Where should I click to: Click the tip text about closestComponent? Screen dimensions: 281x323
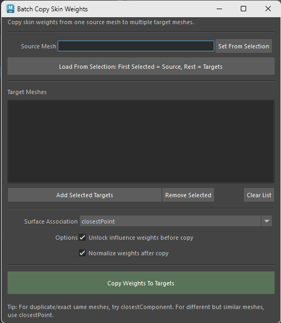tap(136, 311)
